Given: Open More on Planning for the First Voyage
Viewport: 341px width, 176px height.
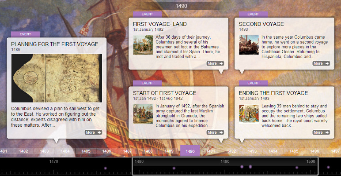Looking at the screenshot, I should click(x=93, y=132).
